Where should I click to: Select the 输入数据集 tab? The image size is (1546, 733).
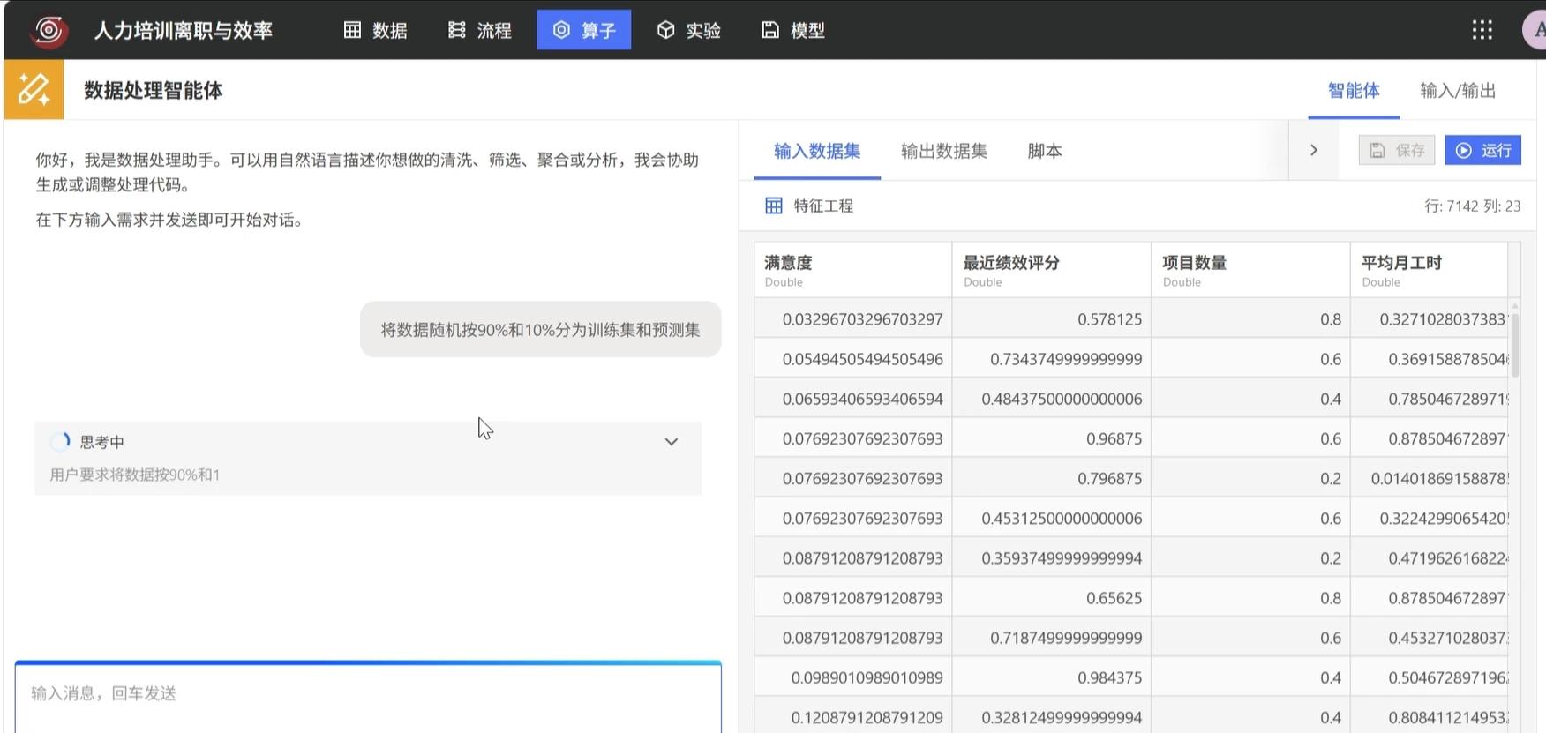(817, 151)
